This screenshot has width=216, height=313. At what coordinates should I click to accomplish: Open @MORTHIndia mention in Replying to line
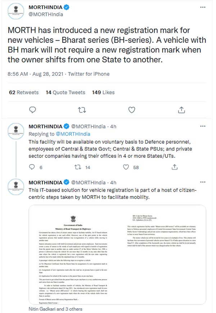73,134
